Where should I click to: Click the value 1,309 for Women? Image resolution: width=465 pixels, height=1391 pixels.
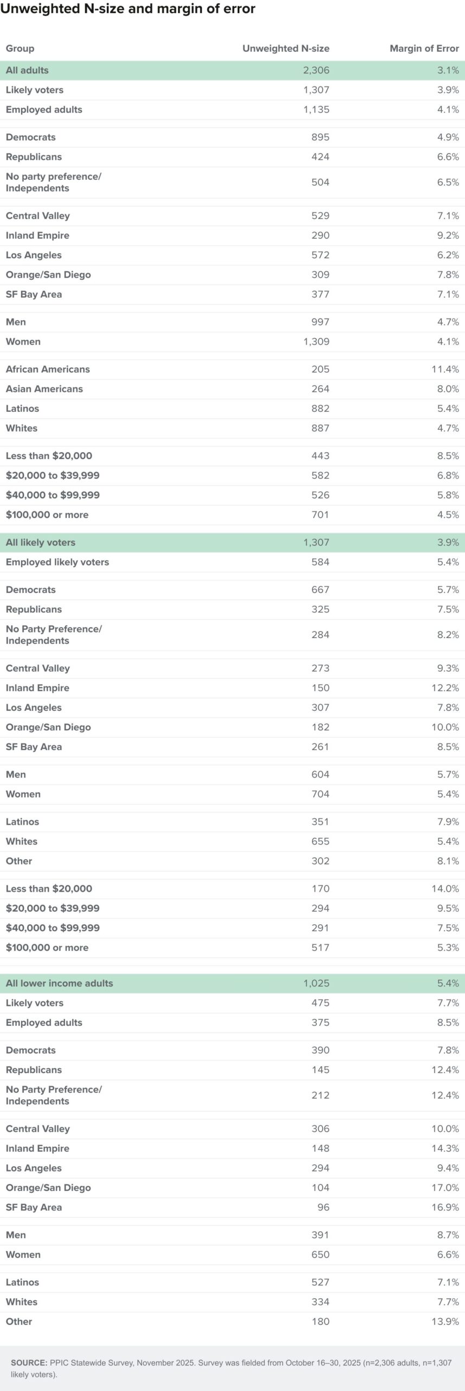[316, 341]
